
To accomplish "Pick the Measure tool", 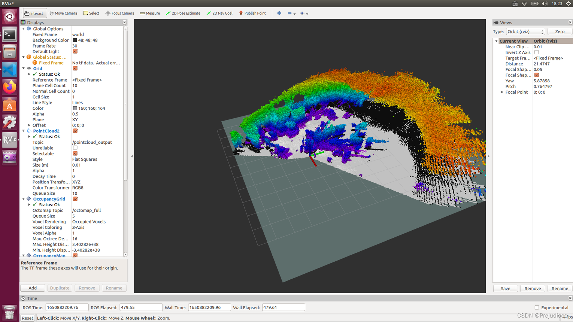I will (150, 13).
